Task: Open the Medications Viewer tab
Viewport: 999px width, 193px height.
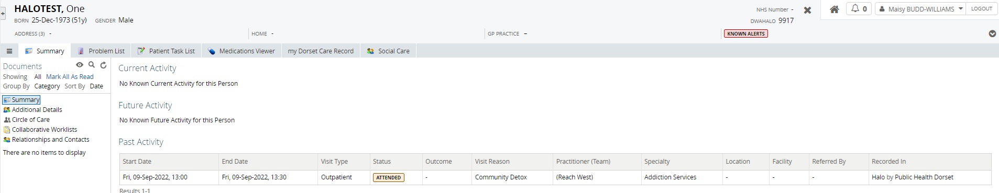Action: pyautogui.click(x=241, y=51)
